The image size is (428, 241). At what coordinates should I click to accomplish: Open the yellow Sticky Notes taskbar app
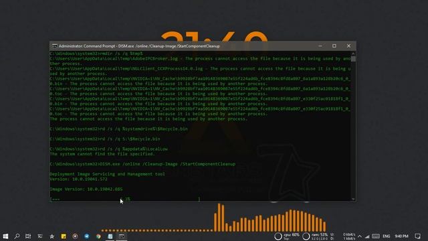(64, 236)
